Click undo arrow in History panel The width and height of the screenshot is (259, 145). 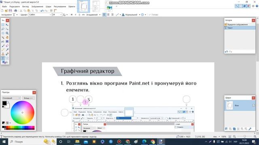[227, 52]
